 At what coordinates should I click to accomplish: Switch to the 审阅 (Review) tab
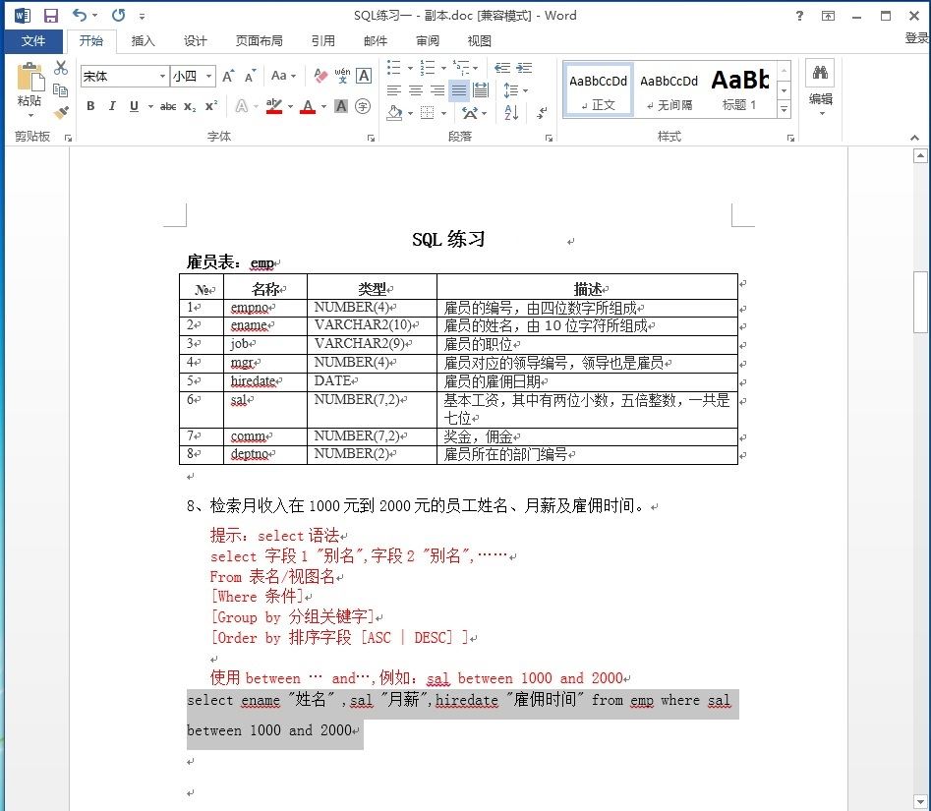(x=428, y=41)
